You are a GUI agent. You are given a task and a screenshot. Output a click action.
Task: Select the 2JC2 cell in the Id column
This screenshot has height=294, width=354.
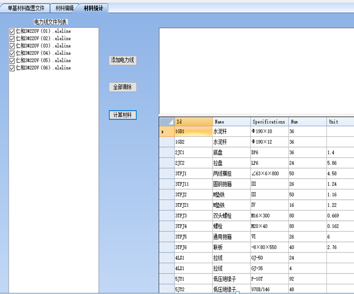(x=193, y=163)
